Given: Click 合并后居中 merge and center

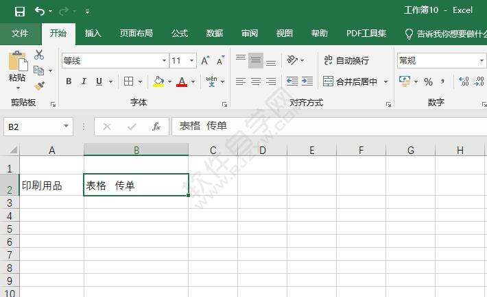Looking at the screenshot, I should click(350, 81).
